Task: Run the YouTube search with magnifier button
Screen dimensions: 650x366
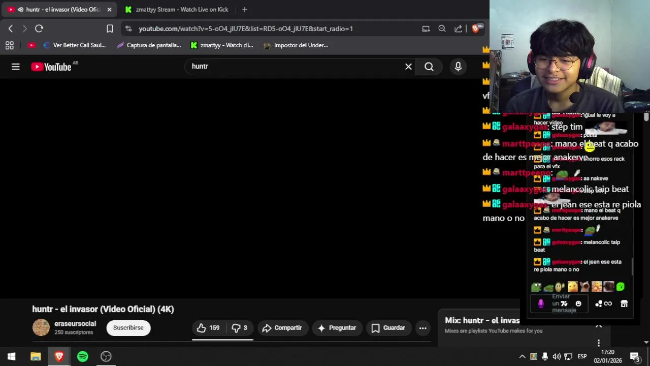Action: (429, 67)
